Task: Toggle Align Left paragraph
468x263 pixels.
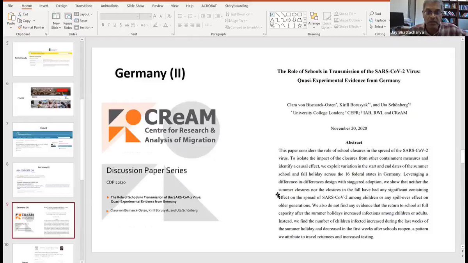Action: (x=179, y=25)
